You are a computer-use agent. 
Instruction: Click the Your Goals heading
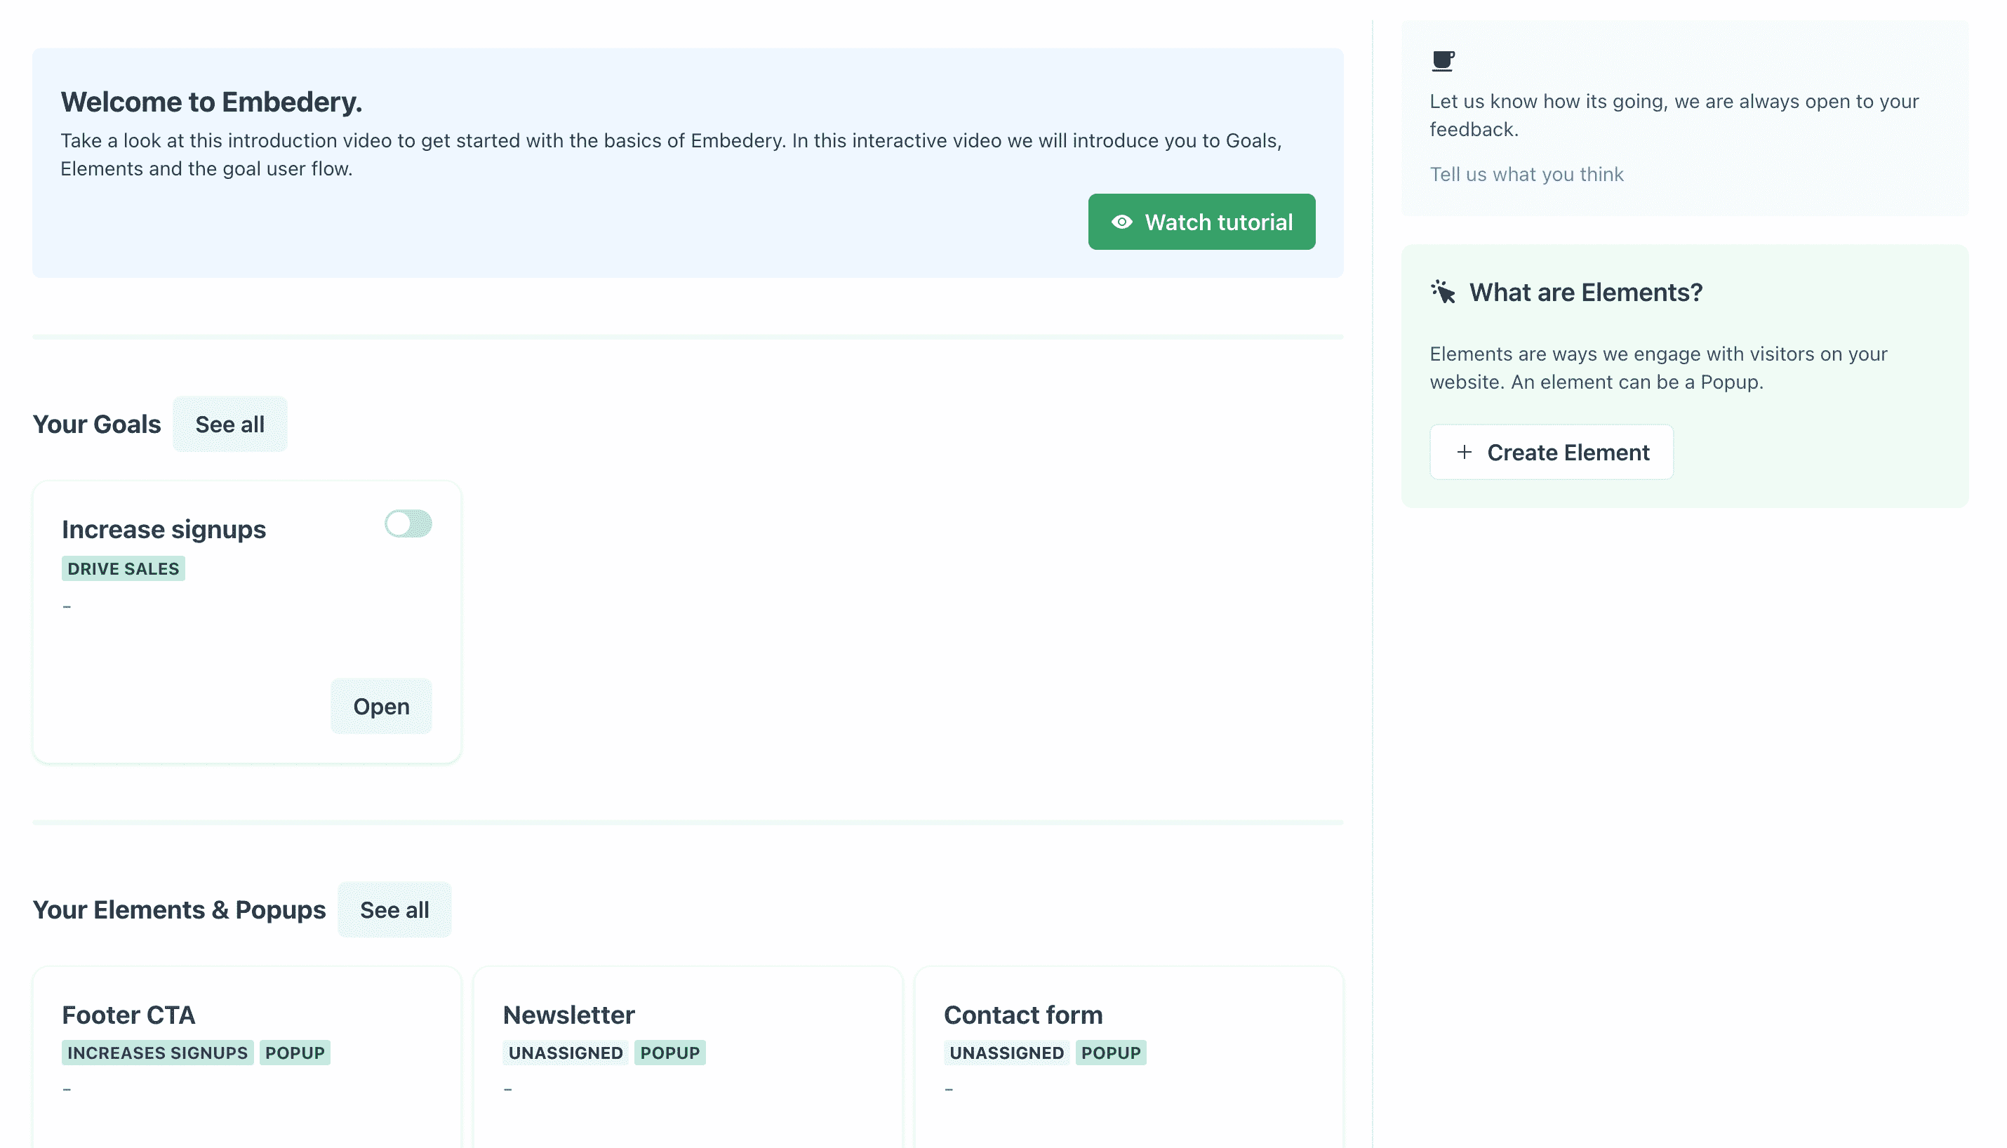(x=96, y=425)
